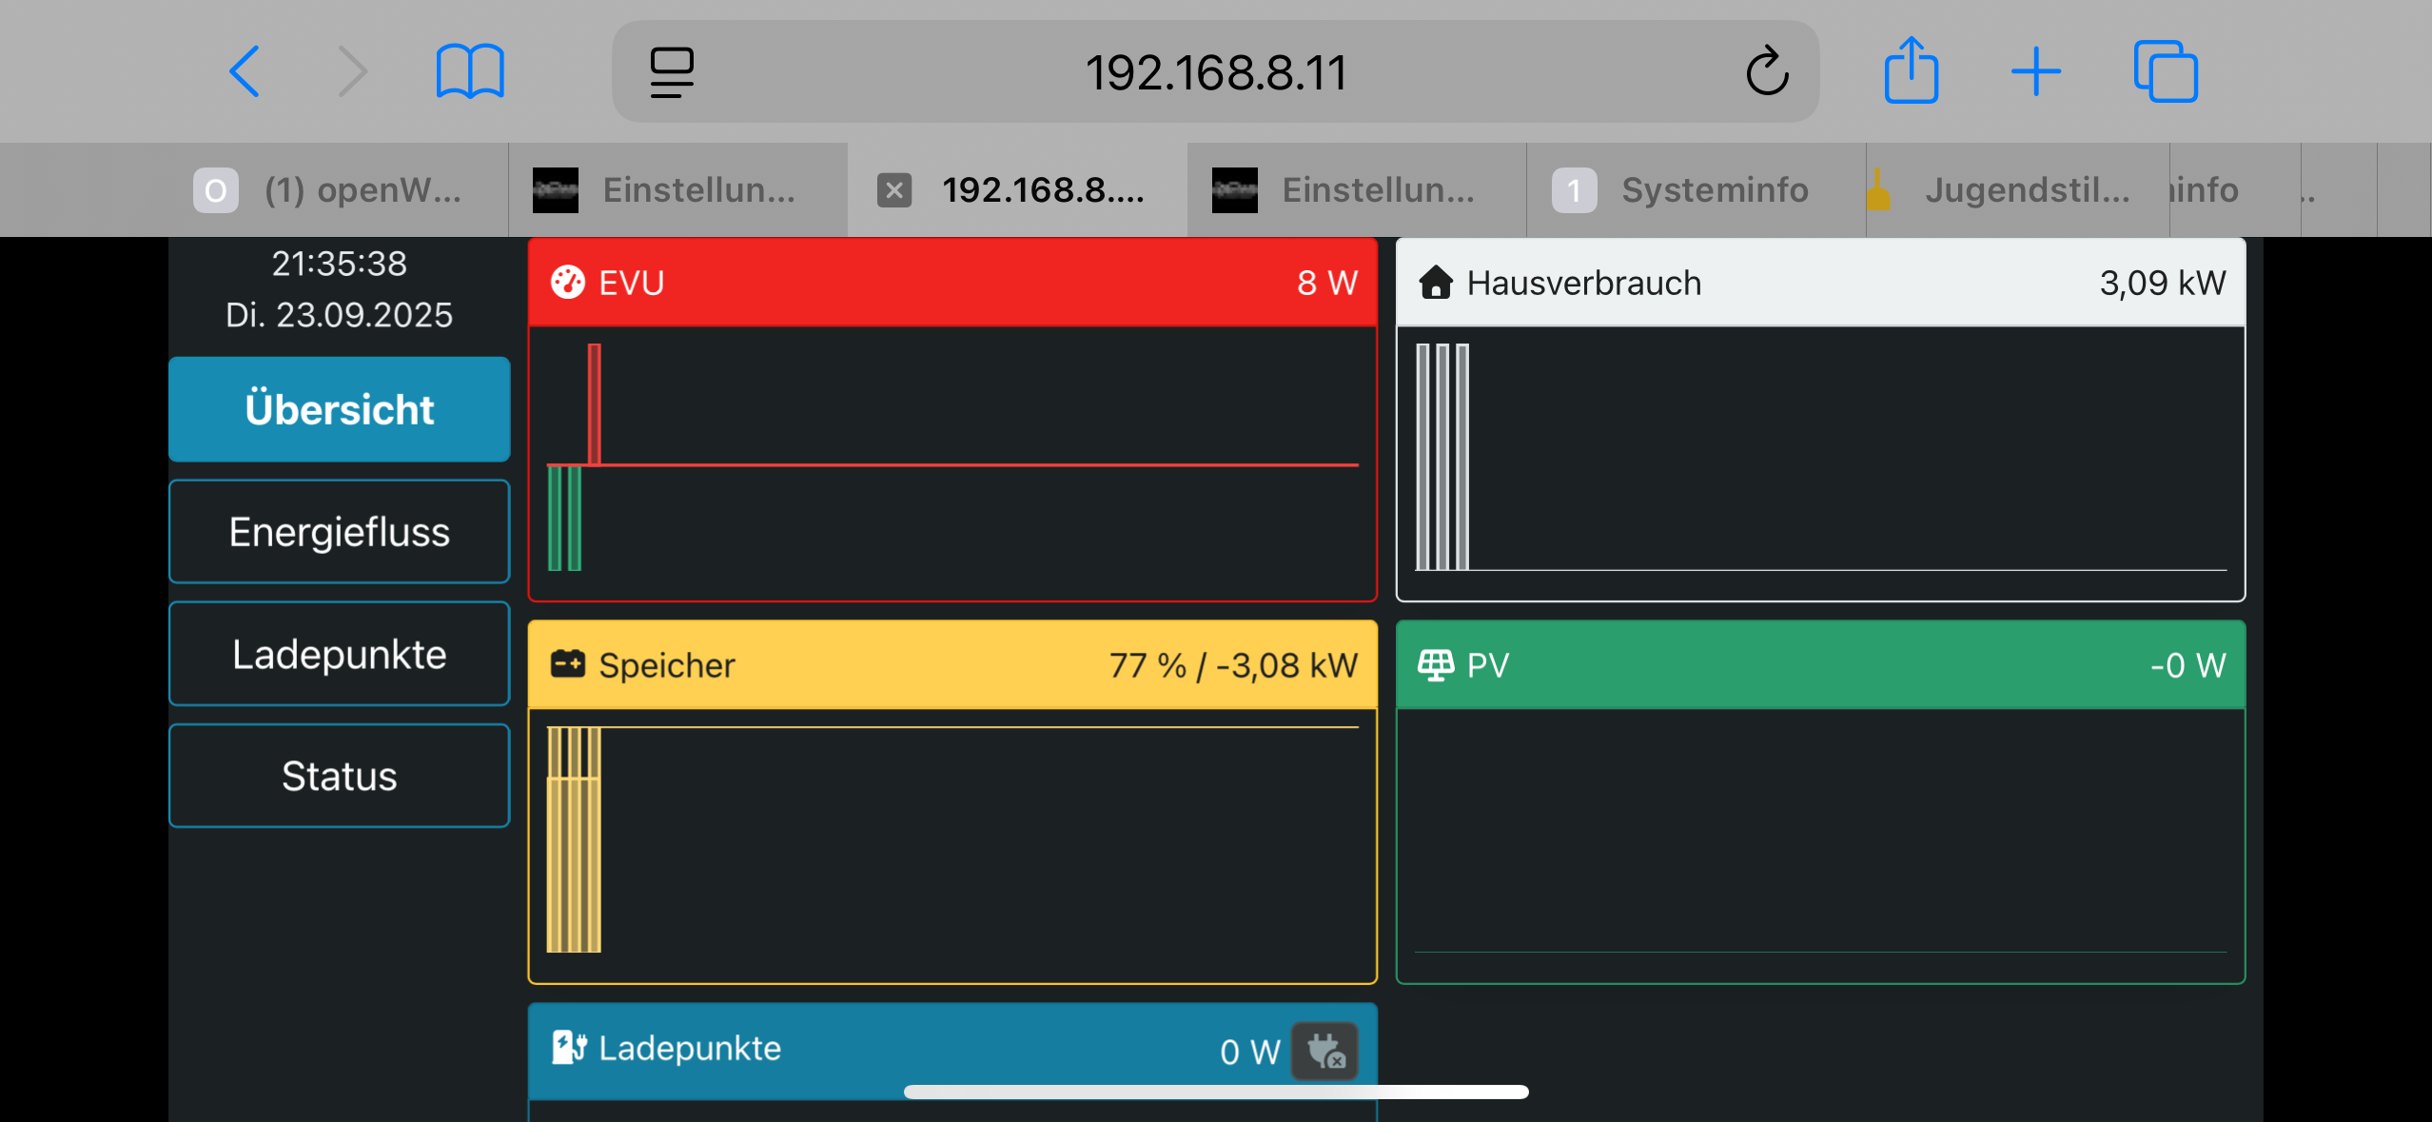The width and height of the screenshot is (2432, 1122).
Task: Close the 192.168.8 tab
Action: coord(894,190)
